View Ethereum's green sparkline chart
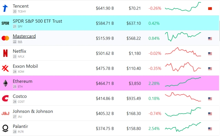220x136 pixels. 183,82
